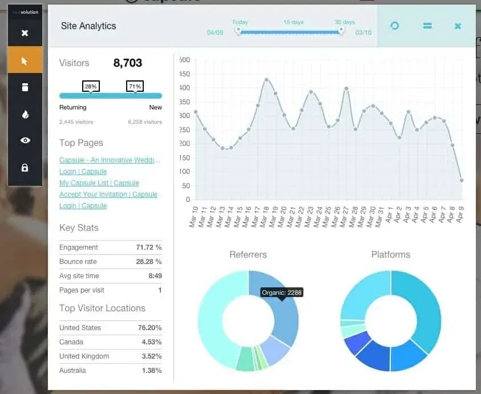Open the Capsule - An Innovative Wedding link
Image resolution: width=481 pixels, height=394 pixels.
[x=109, y=160]
